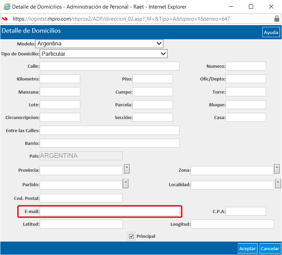This screenshot has height=255, width=282.
Task: Click the Aceptar button
Action: pos(247,248)
